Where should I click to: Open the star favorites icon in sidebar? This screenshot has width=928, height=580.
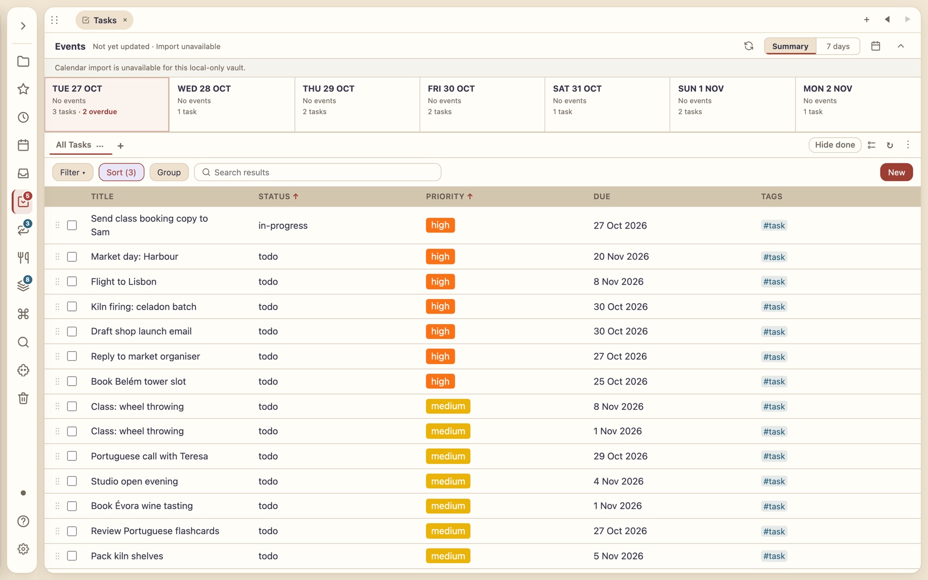[23, 89]
